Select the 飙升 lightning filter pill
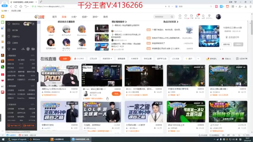This screenshot has width=253, height=142. [x=189, y=59]
